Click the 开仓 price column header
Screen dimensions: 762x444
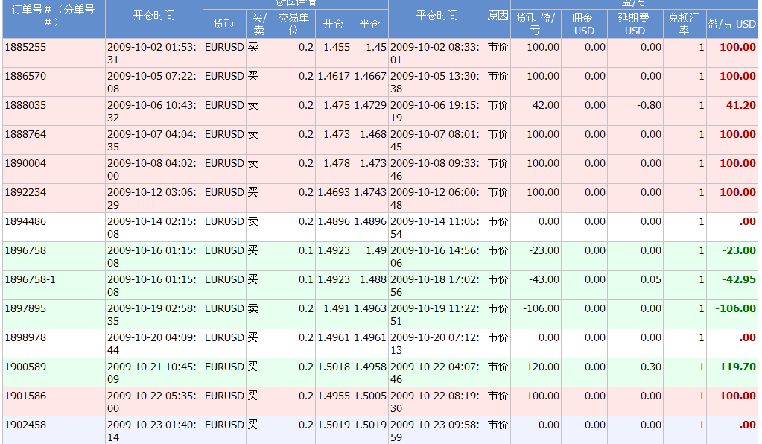334,24
